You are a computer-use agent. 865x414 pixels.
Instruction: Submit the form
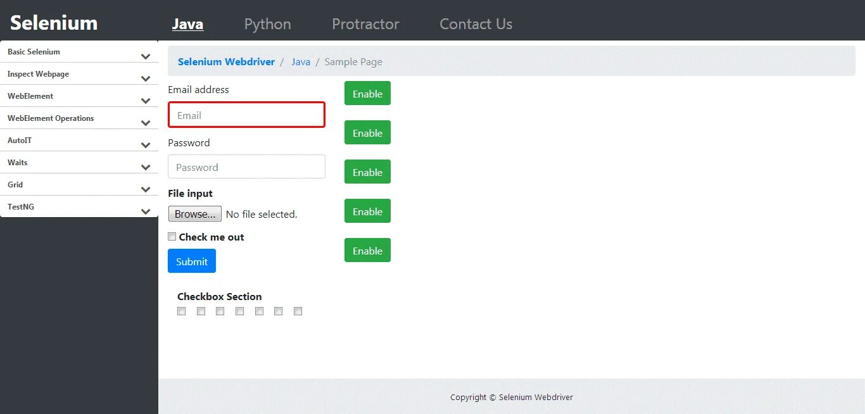(x=192, y=261)
